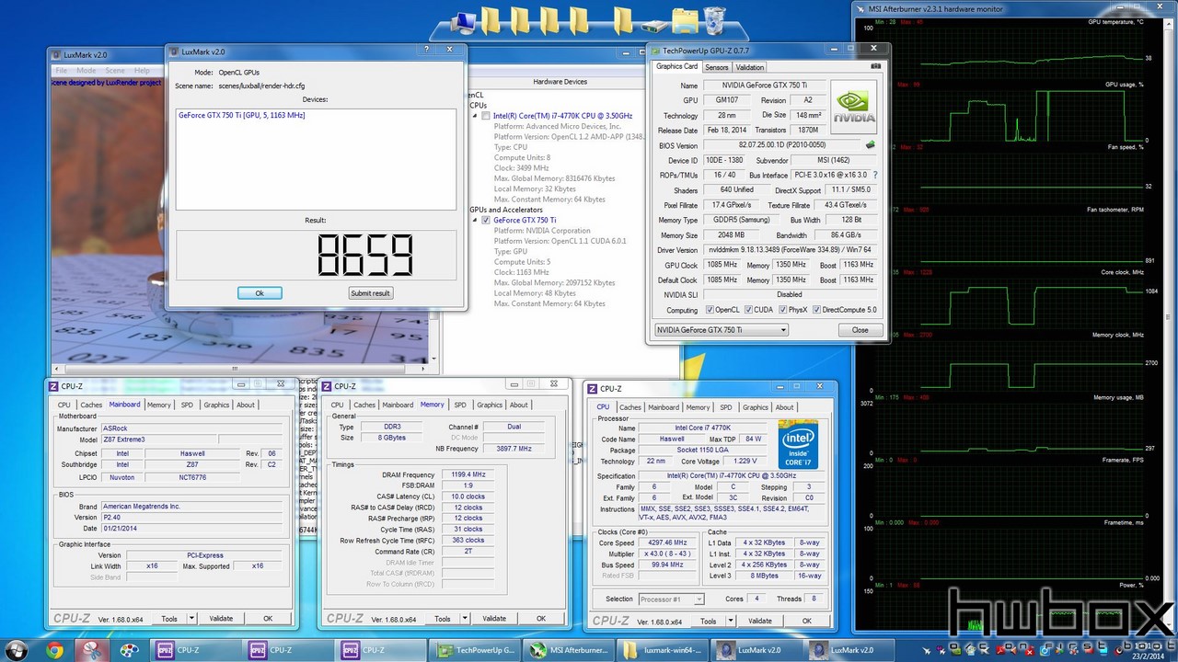Switch to the first LuxMark v2.0 taskbar button
Image resolution: width=1178 pixels, height=662 pixels.
click(758, 650)
